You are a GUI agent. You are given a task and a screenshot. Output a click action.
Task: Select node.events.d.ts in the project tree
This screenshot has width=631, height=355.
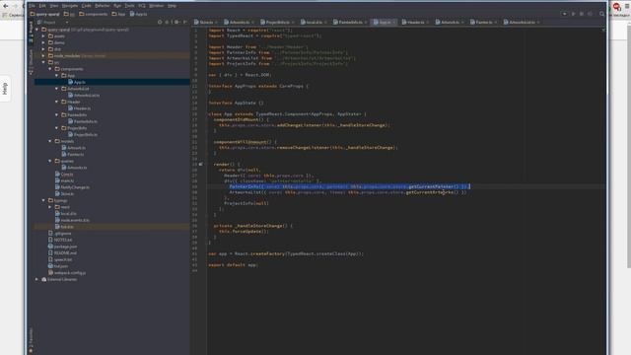pyautogui.click(x=72, y=220)
